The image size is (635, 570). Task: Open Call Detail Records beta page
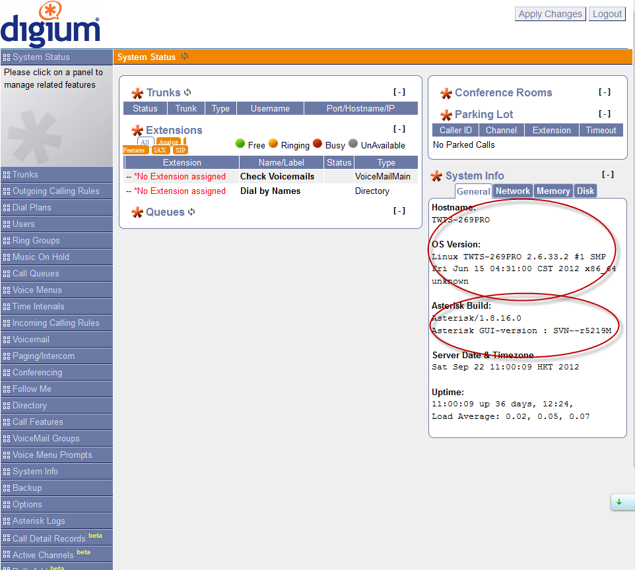pos(57,538)
